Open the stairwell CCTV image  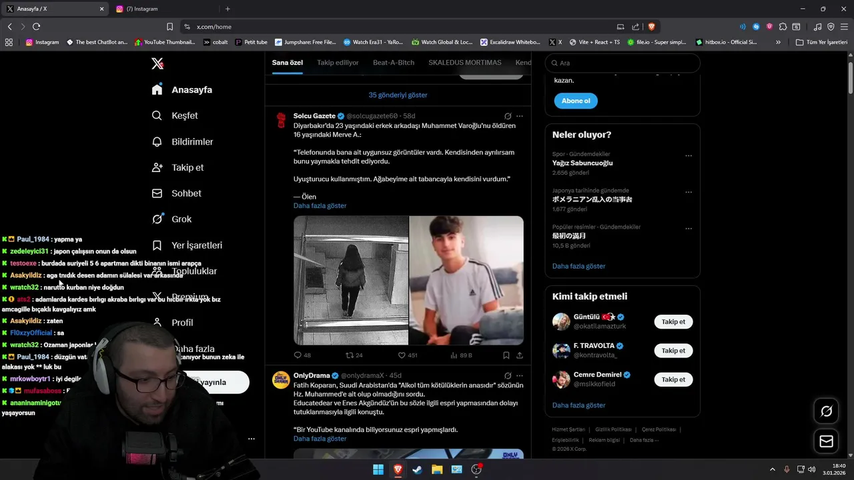point(351,280)
